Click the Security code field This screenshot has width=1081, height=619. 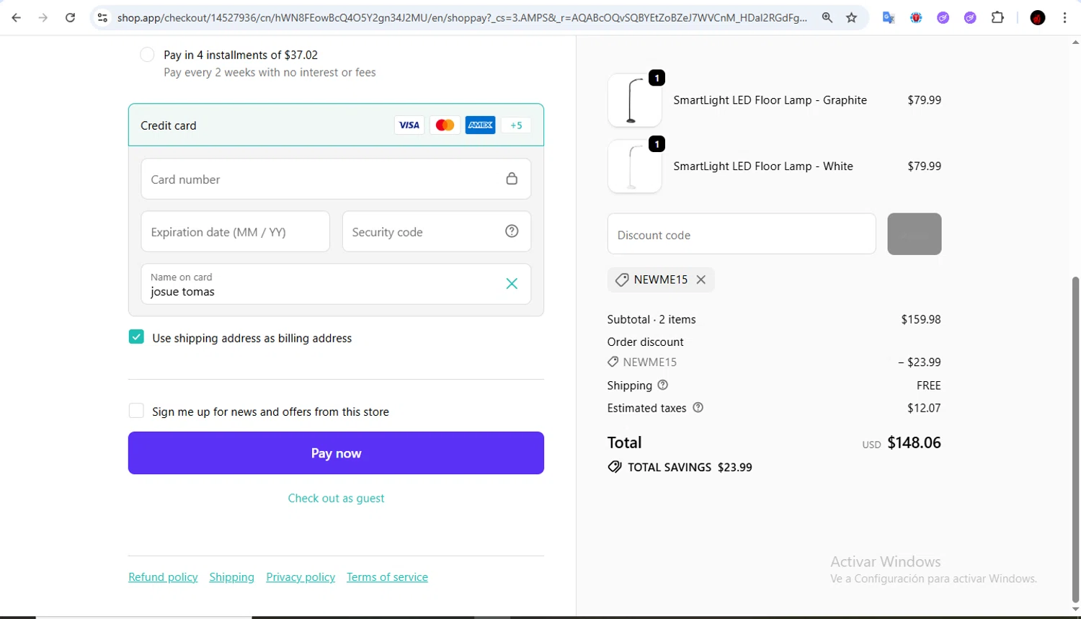(437, 231)
